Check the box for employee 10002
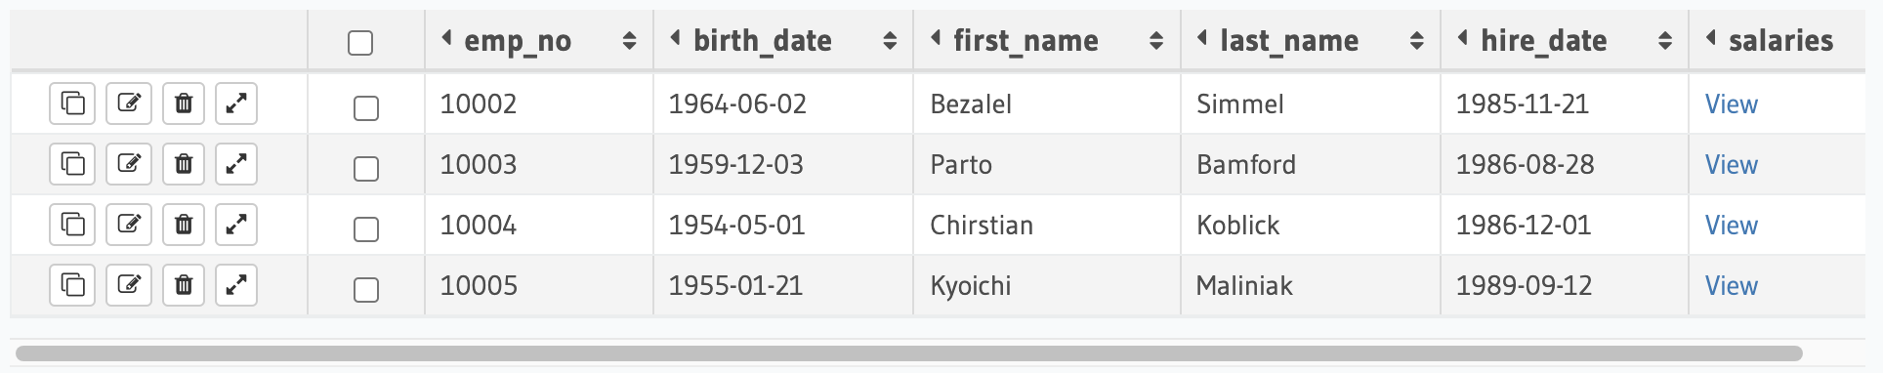This screenshot has width=1883, height=373. coord(366,107)
